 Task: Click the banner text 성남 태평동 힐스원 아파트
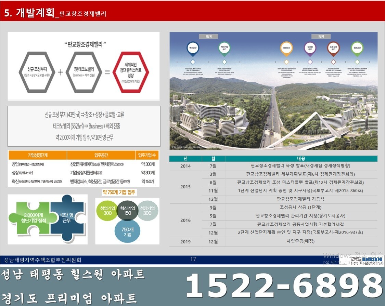[73, 275]
